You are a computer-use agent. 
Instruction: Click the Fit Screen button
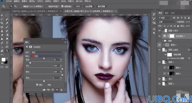click(89, 6)
